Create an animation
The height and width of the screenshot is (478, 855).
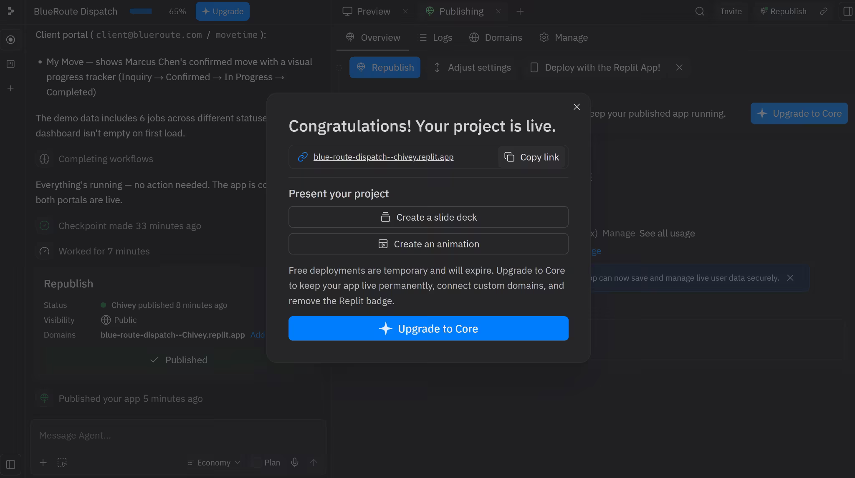pyautogui.click(x=428, y=244)
